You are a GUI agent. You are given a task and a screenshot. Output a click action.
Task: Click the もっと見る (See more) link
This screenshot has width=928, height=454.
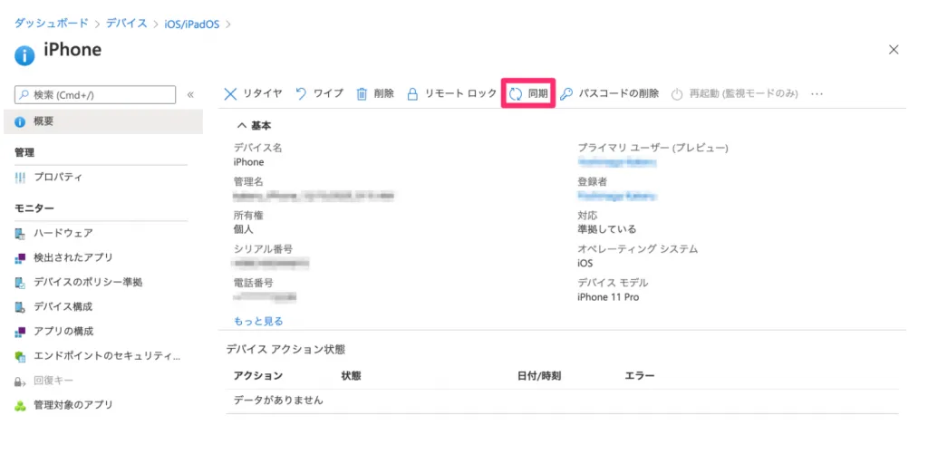point(258,321)
